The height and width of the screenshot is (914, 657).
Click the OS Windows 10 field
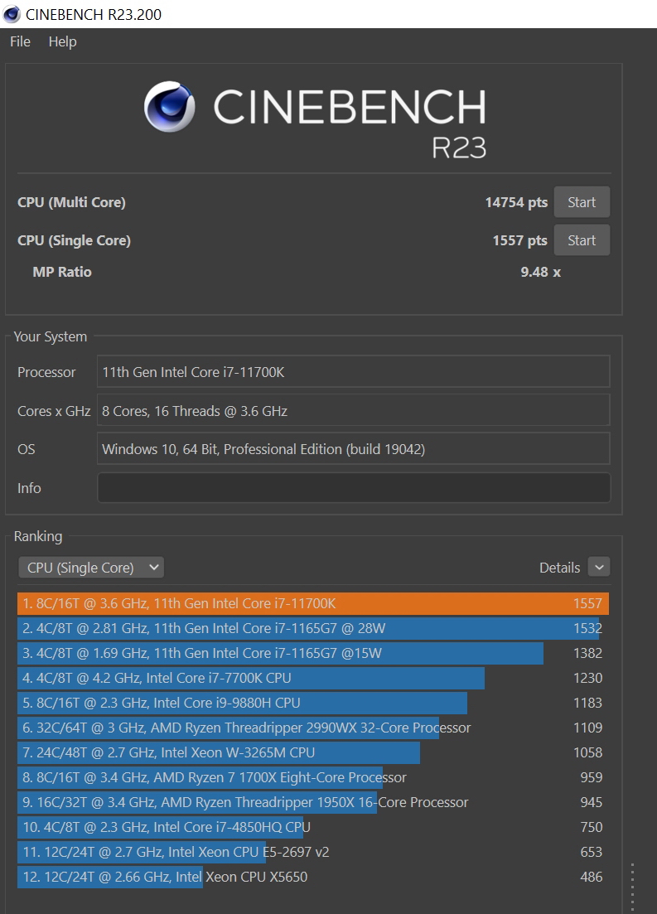[x=354, y=449]
